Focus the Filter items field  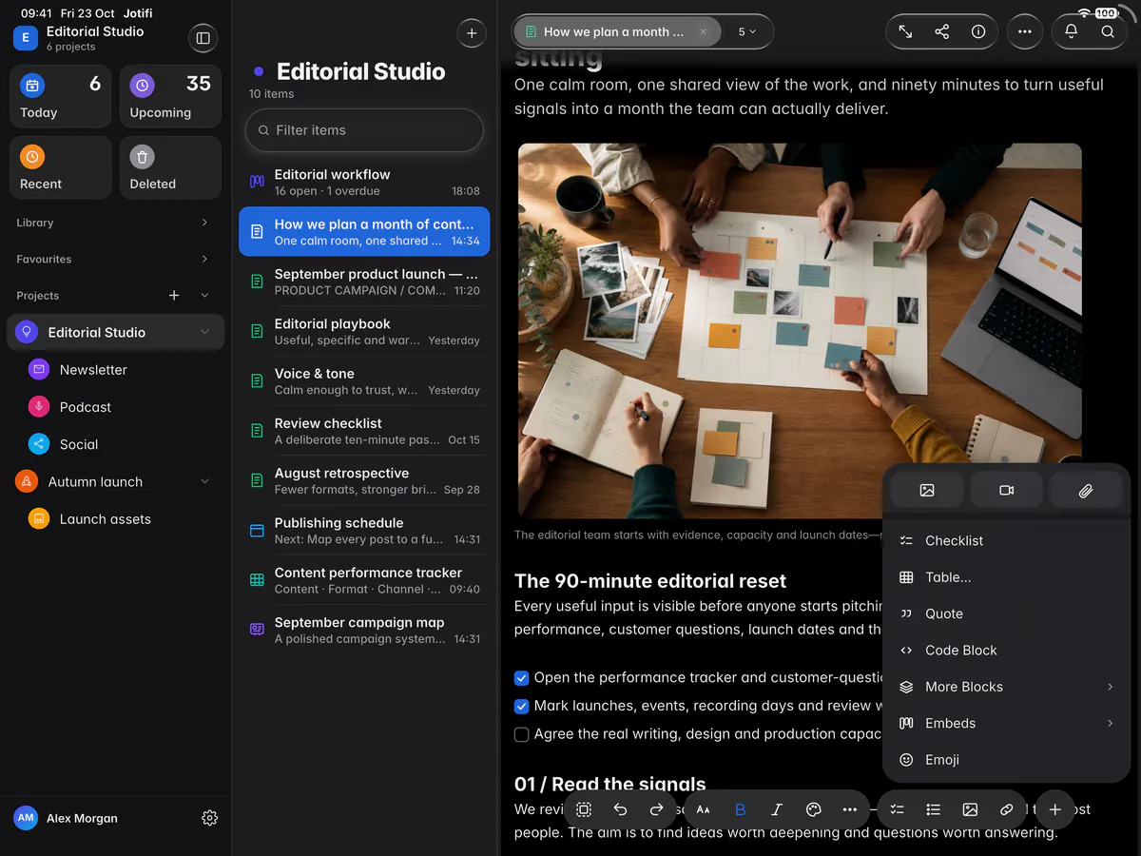(364, 130)
